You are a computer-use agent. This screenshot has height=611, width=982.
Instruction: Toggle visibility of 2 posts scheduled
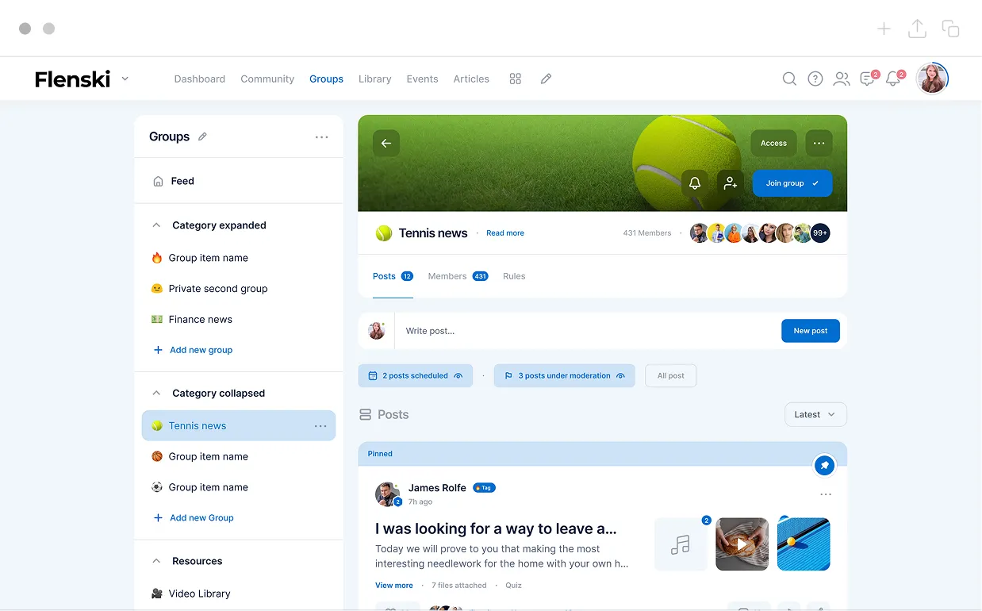pos(458,376)
